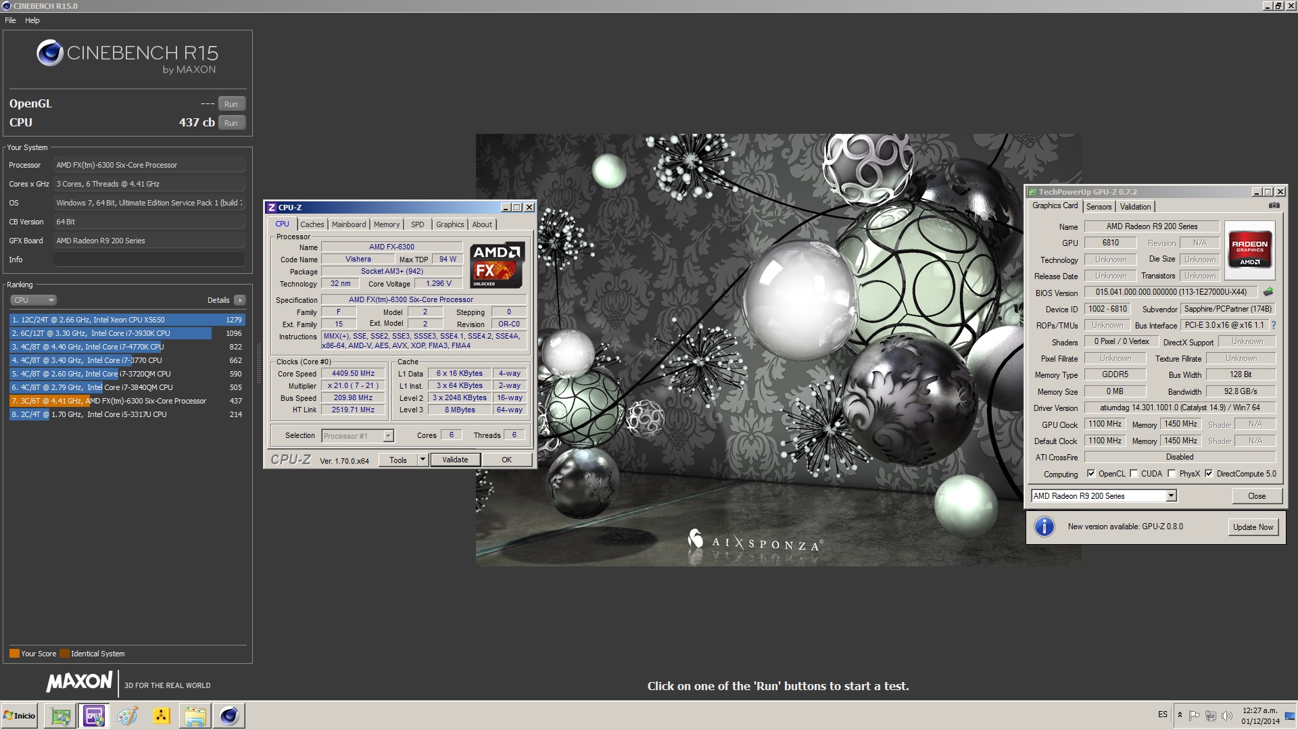Viewport: 1298px width, 730px height.
Task: Open GPU-Z from the taskbar
Action: [61, 716]
